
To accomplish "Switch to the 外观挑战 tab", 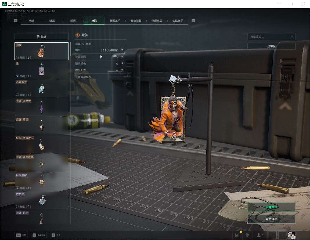I will tap(157, 21).
